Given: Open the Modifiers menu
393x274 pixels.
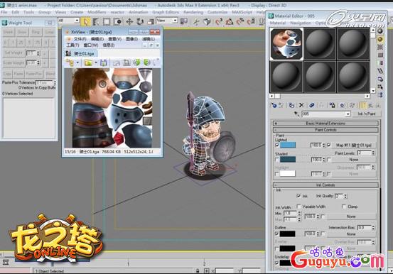Looking at the screenshot, I should (97, 12).
